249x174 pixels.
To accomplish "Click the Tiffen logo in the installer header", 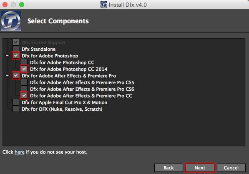I will [x=11, y=21].
